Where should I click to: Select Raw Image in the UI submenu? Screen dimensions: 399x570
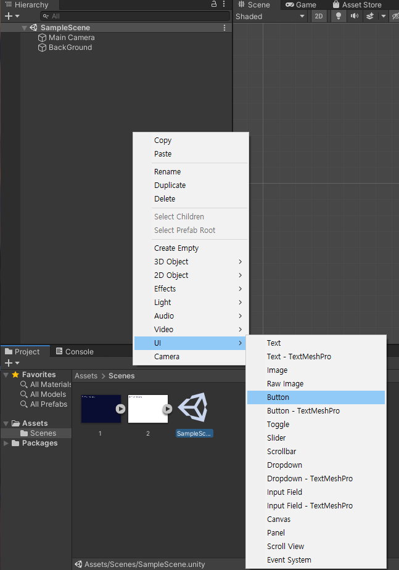click(x=316, y=384)
